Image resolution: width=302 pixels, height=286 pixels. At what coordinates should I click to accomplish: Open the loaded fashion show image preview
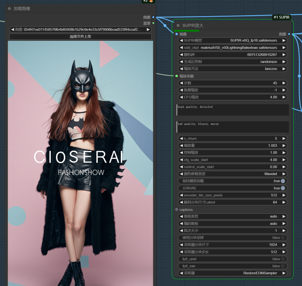point(80,163)
